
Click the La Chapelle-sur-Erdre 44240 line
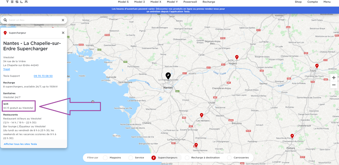coord(21,65)
